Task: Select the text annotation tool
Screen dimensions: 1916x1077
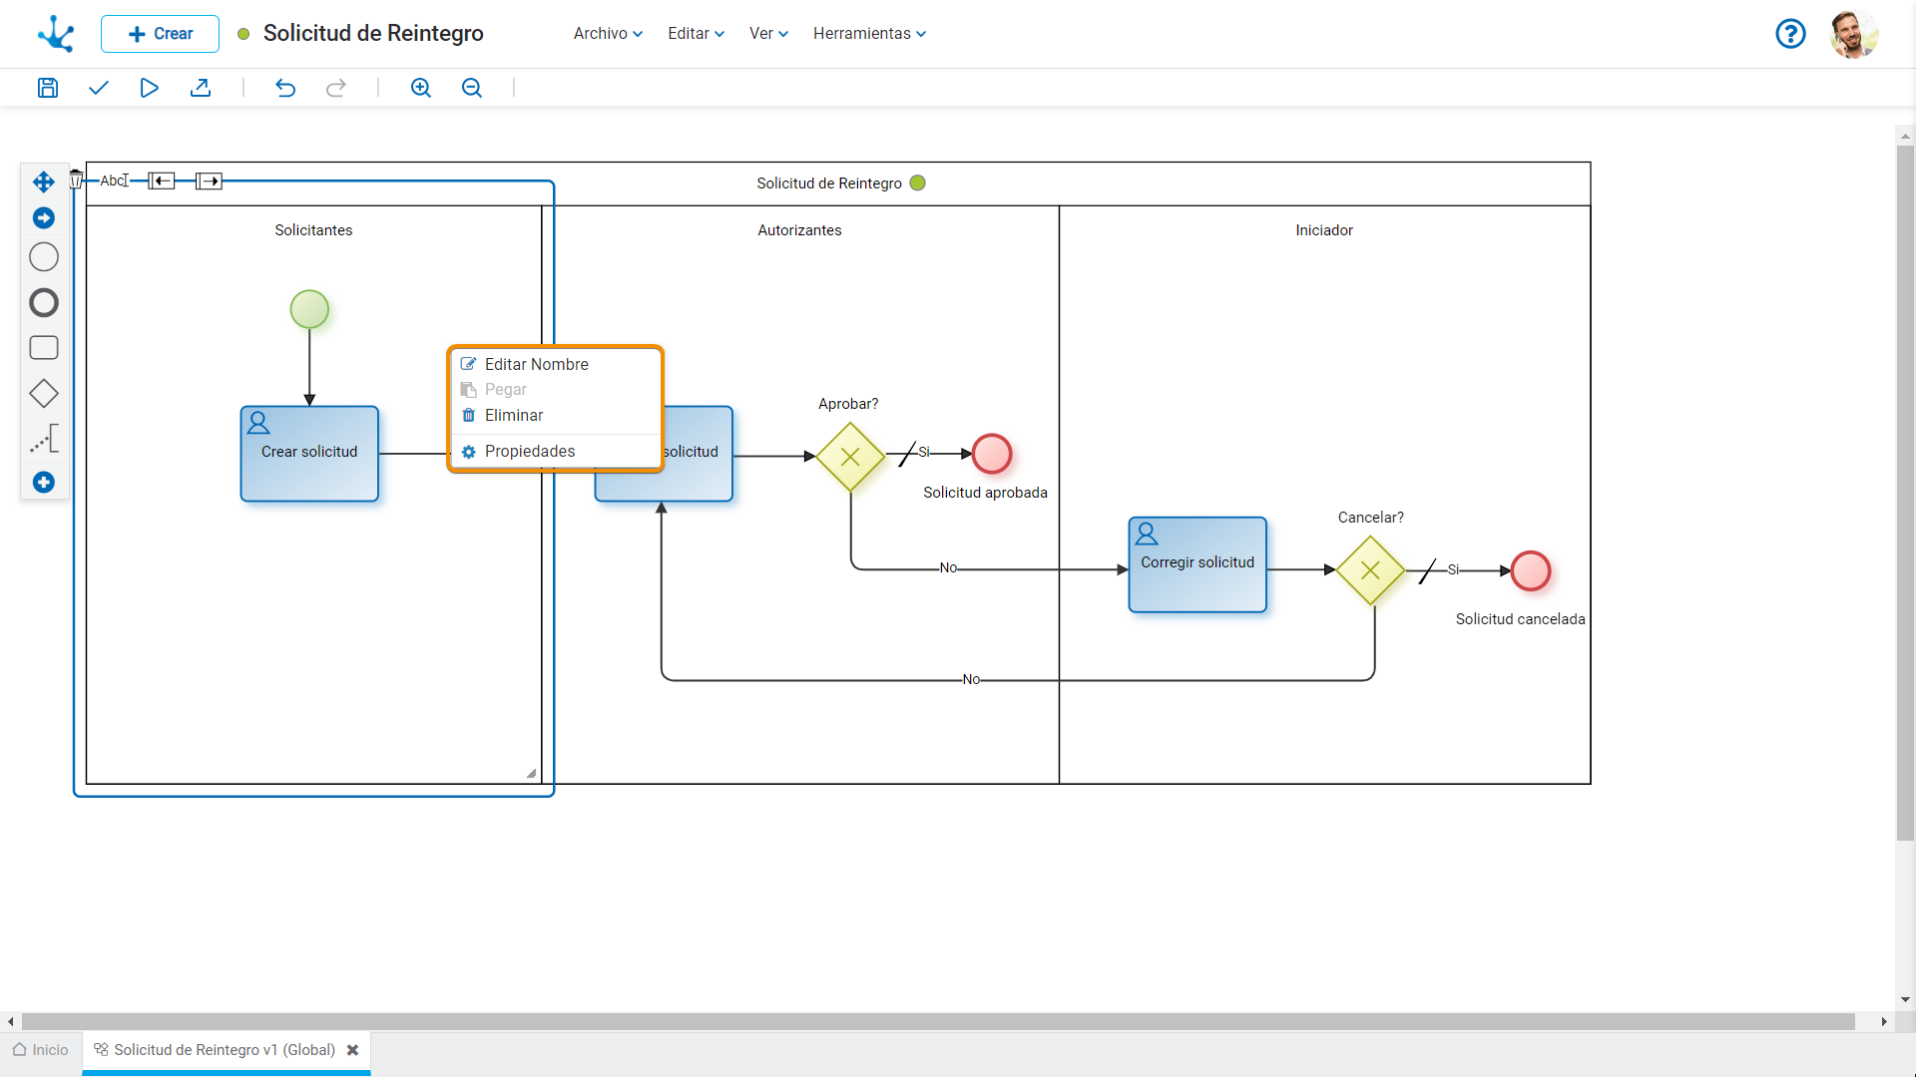Action: pyautogui.click(x=44, y=439)
